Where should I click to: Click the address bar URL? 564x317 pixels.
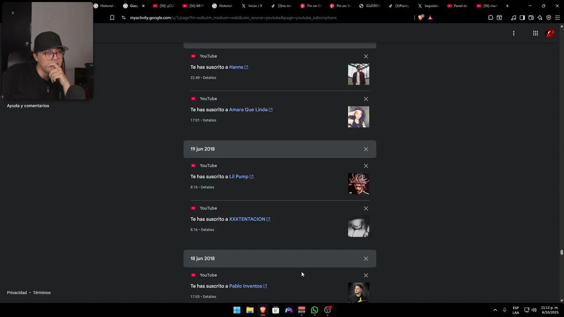tap(233, 18)
